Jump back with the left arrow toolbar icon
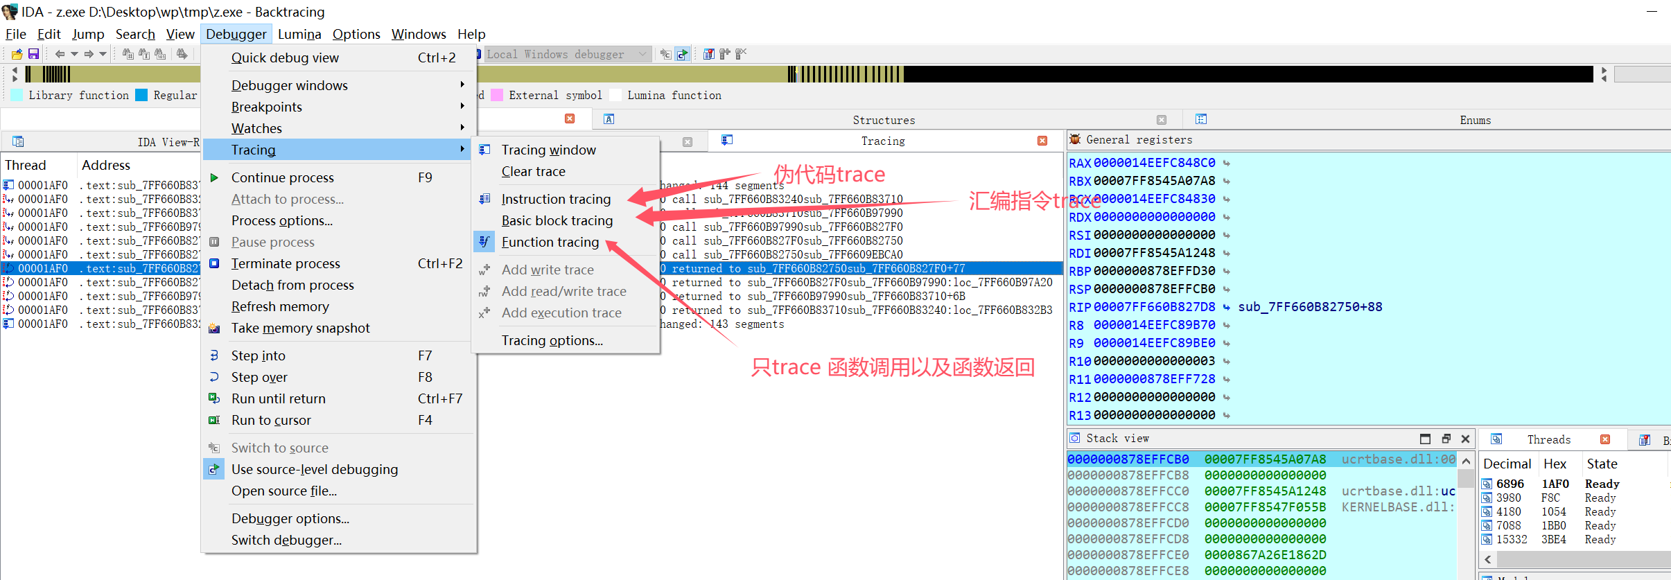Viewport: 1671px width, 580px height. 60,54
